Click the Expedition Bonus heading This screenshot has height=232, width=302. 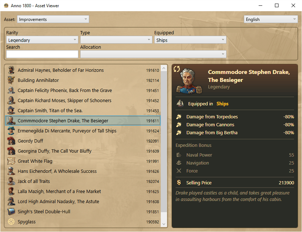(193, 145)
